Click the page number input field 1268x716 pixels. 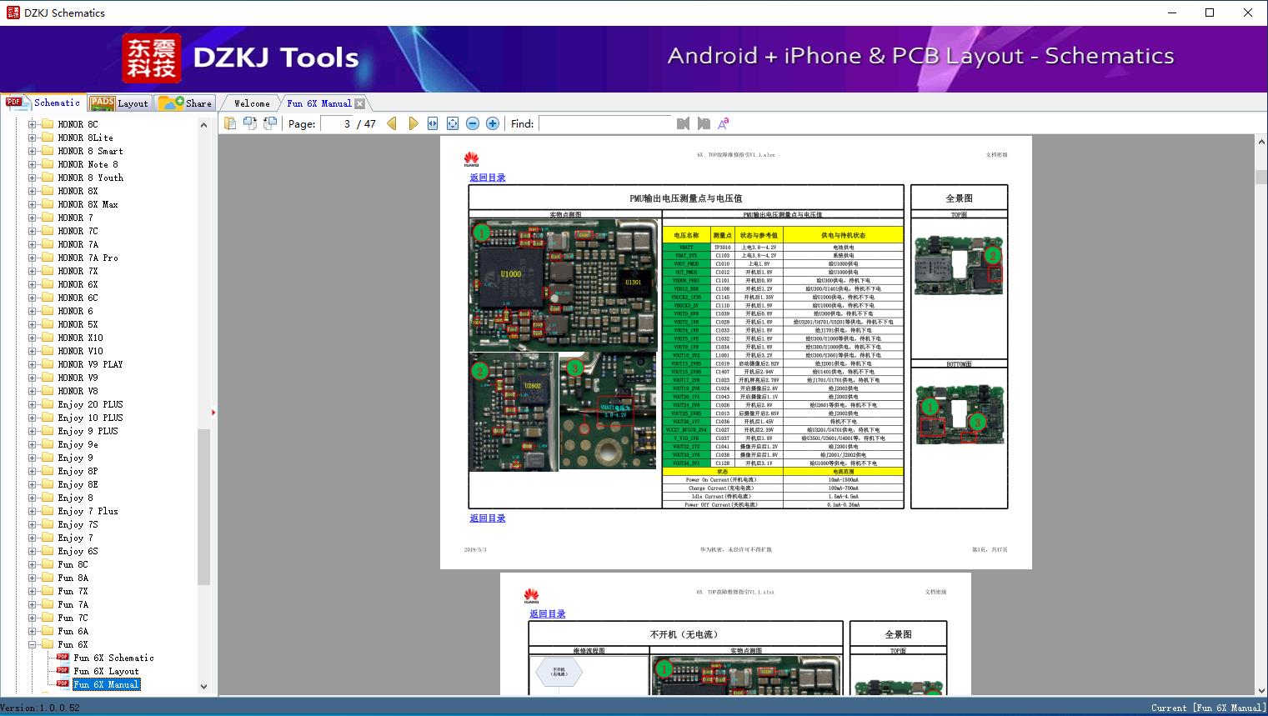click(x=337, y=123)
